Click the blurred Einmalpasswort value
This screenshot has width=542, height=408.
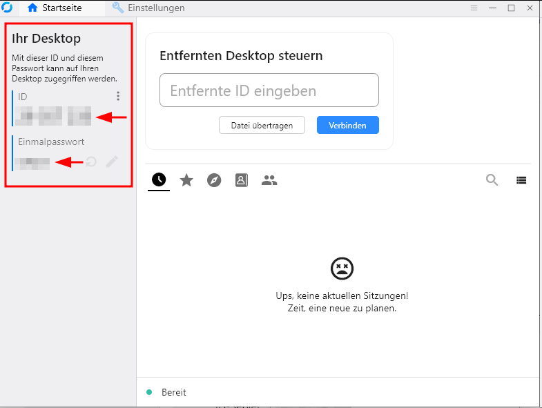tap(34, 164)
